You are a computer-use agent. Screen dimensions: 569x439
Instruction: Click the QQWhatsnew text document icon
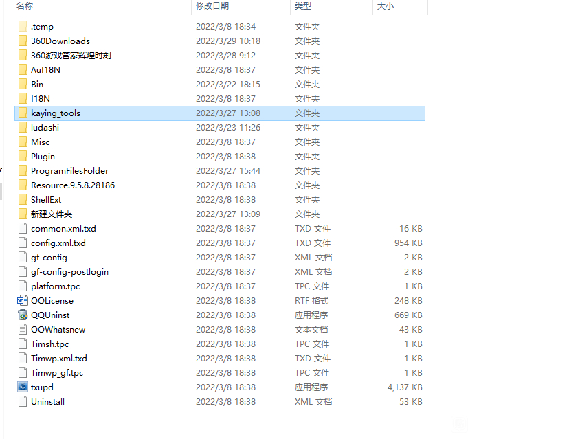pos(23,330)
